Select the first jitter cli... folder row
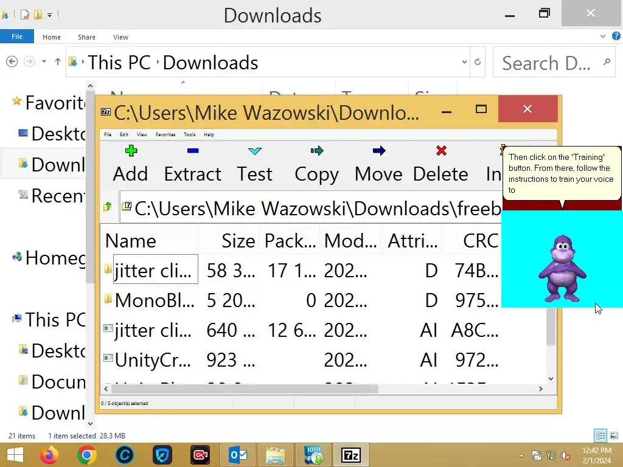 pos(301,271)
